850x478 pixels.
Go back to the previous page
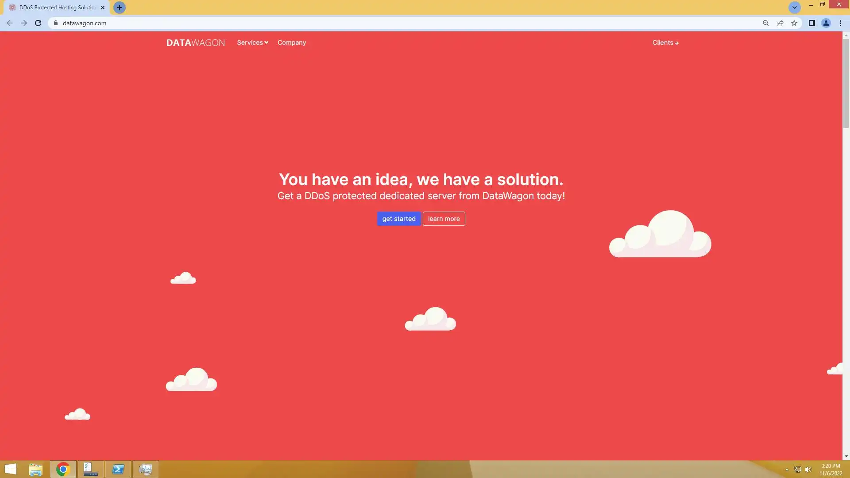(x=10, y=23)
